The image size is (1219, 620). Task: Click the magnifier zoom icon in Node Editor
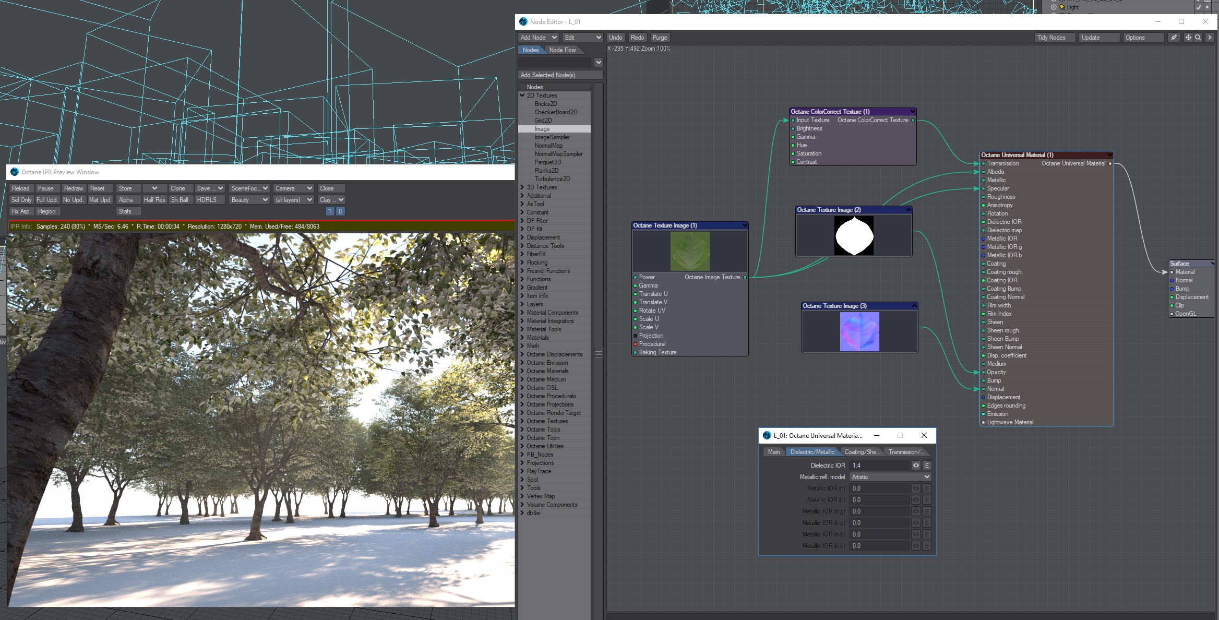pyautogui.click(x=1198, y=38)
